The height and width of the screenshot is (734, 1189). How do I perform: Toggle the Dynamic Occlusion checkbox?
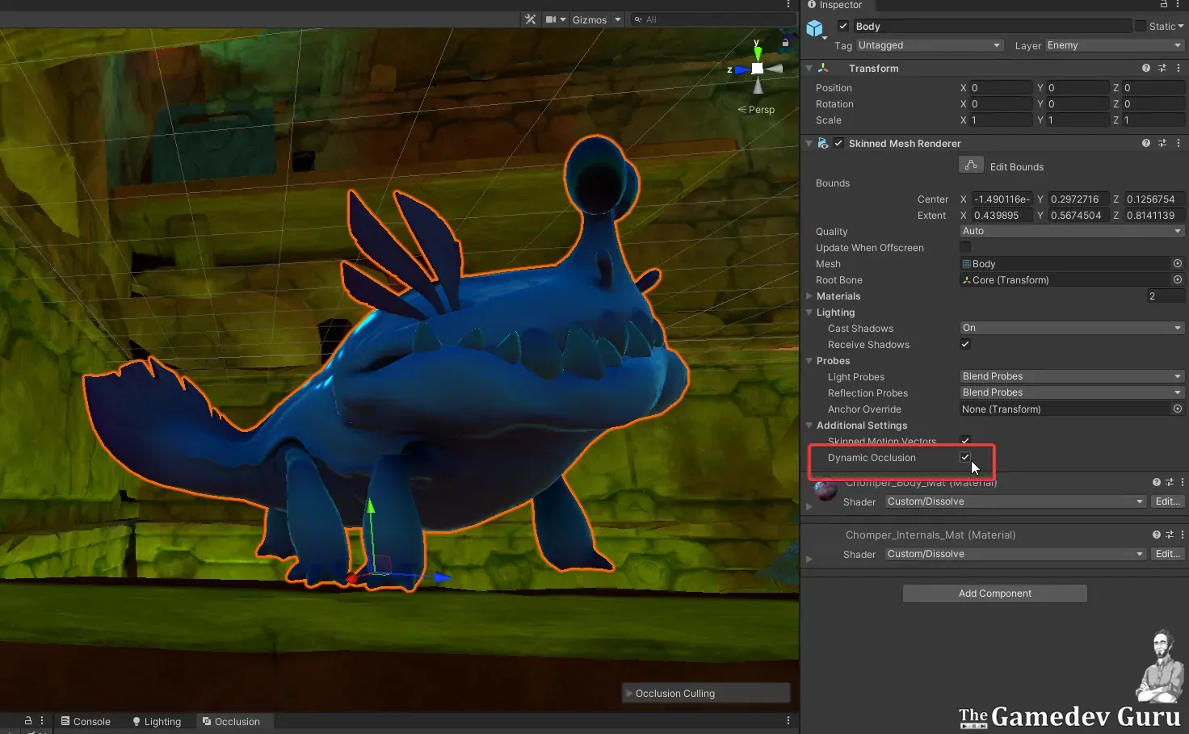965,457
